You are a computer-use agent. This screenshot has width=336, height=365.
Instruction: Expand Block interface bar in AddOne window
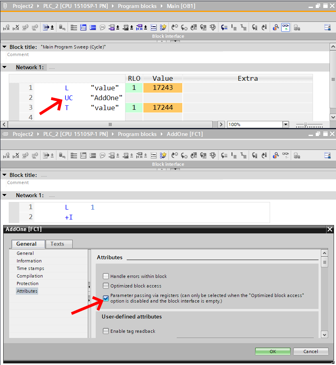click(175, 169)
